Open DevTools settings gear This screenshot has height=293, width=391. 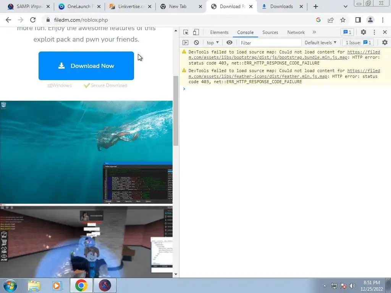(364, 32)
